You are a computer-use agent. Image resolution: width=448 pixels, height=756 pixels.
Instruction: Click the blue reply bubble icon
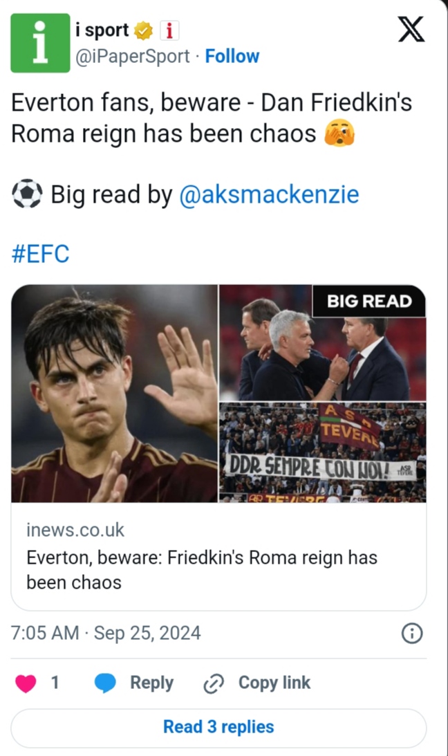pos(105,683)
